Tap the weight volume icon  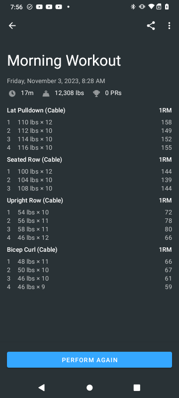(46, 94)
